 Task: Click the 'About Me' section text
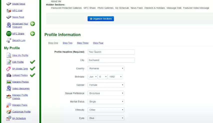click(56, 1)
